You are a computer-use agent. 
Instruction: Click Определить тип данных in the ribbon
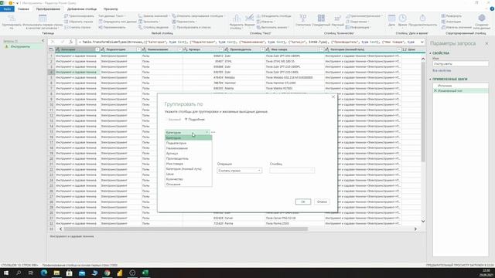click(x=118, y=22)
